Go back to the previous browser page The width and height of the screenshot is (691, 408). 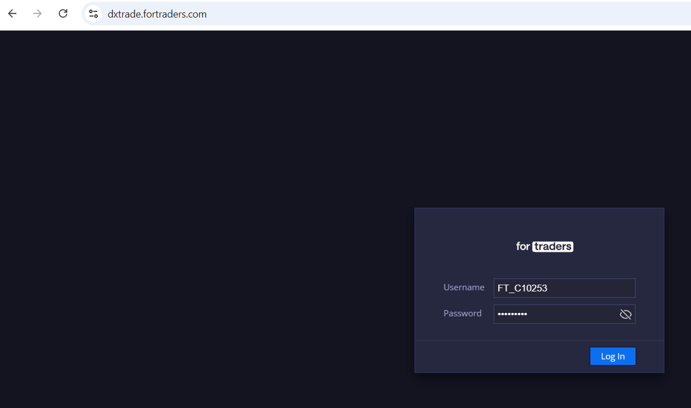pyautogui.click(x=12, y=14)
